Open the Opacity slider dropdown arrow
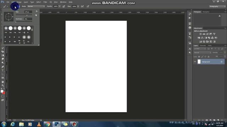Screen dimensions: 227x127 pyautogui.click(x=60, y=6)
